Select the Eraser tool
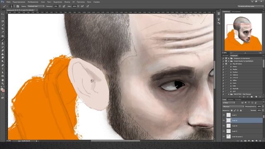The width and height of the screenshot is (265, 149). pos(2,50)
